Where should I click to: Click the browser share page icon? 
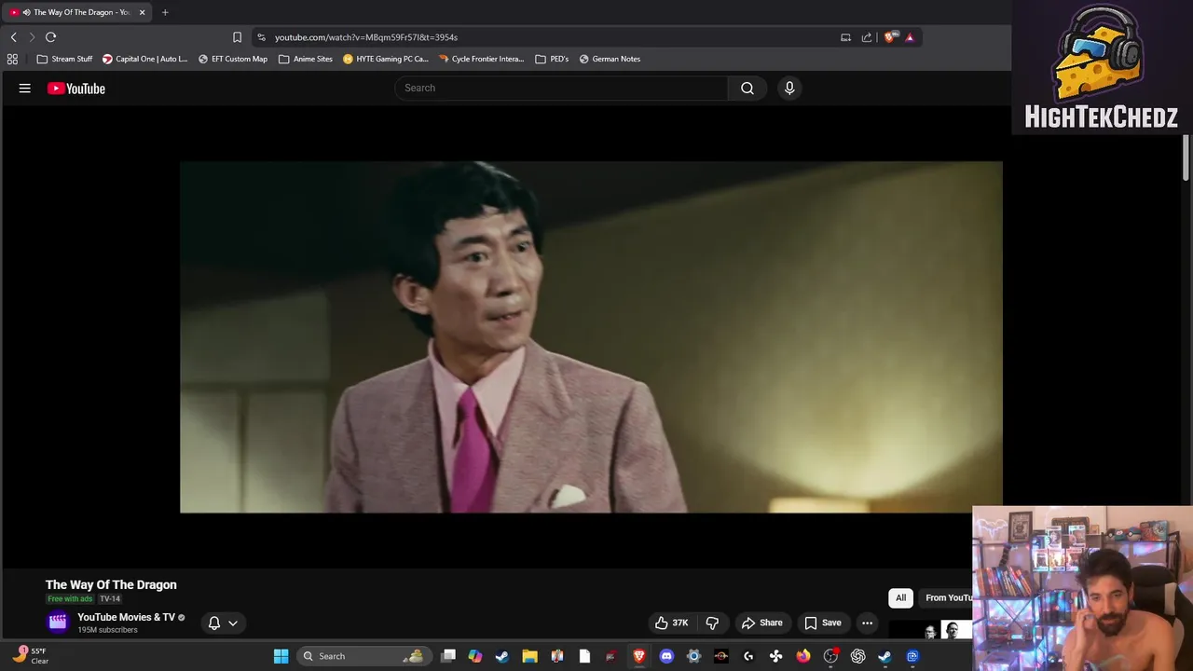coord(867,37)
